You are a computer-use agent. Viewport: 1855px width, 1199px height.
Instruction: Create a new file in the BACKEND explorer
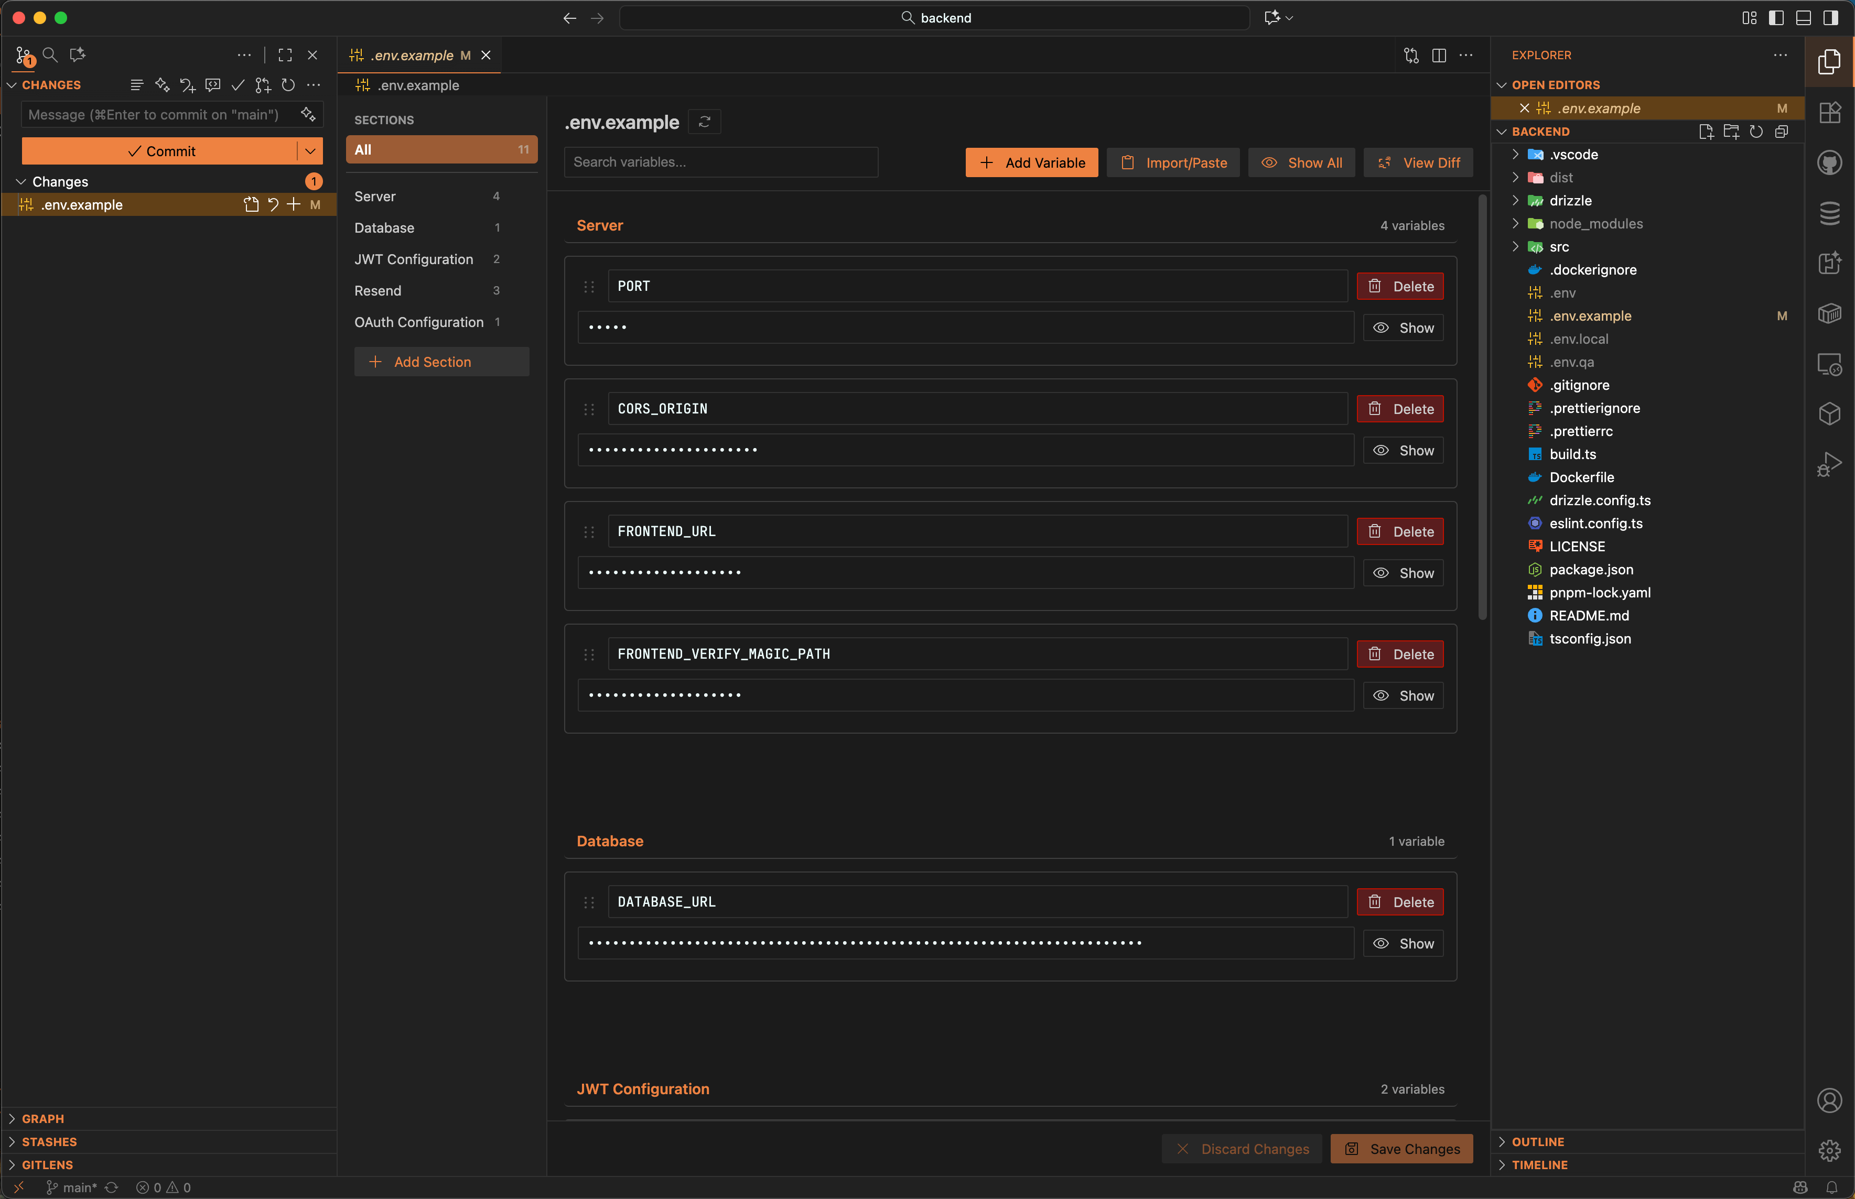tap(1706, 132)
